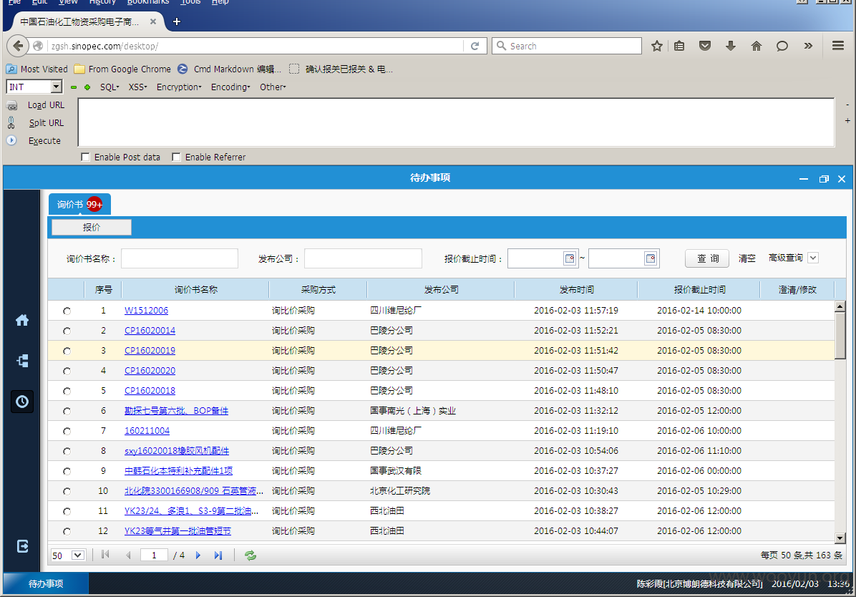
Task: Select the radio button for row 160211004
Action: [x=67, y=431]
